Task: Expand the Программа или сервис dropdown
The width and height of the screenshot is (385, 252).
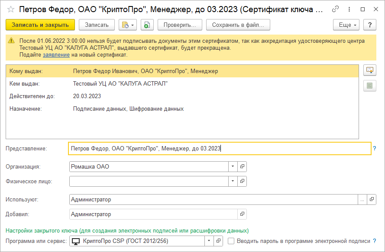Action: coord(209,241)
